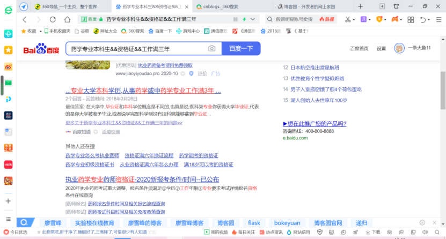Open the game controller extension icon
446x239 pixels.
coord(395,19)
